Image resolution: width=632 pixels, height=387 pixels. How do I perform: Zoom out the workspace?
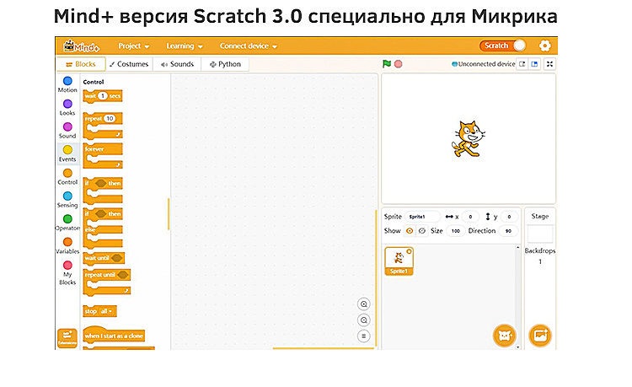pos(363,320)
